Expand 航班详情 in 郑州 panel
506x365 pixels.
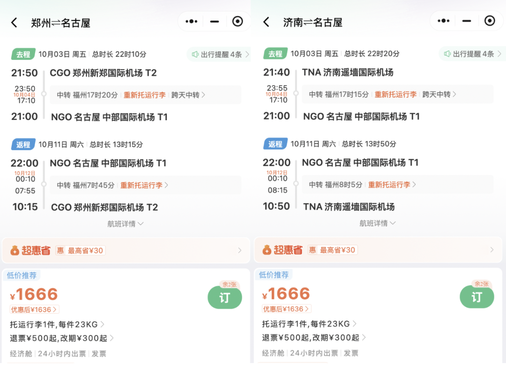click(x=126, y=224)
